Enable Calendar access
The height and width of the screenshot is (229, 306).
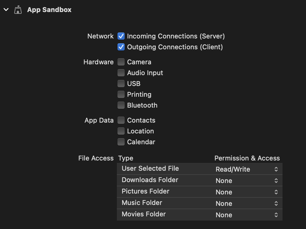[121, 142]
